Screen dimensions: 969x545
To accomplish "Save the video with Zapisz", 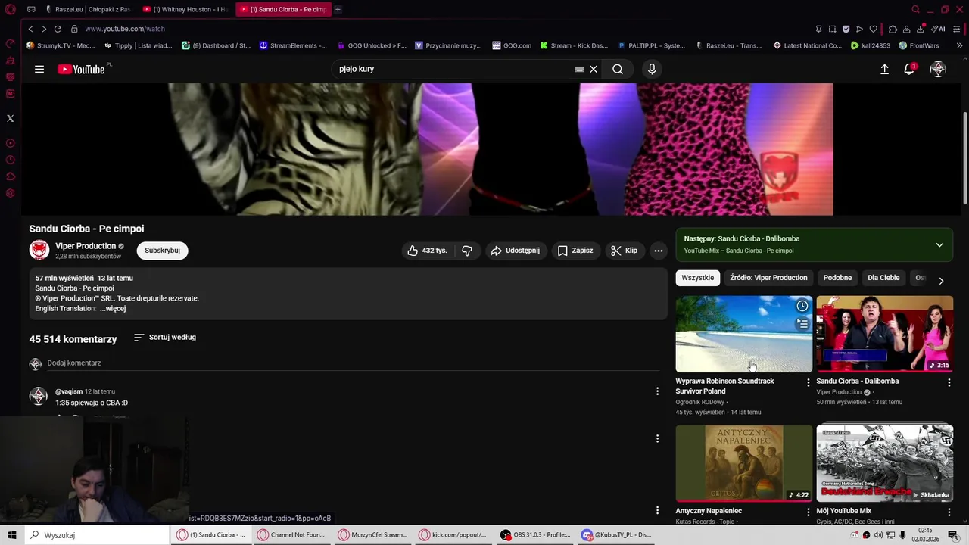I will [x=575, y=251].
